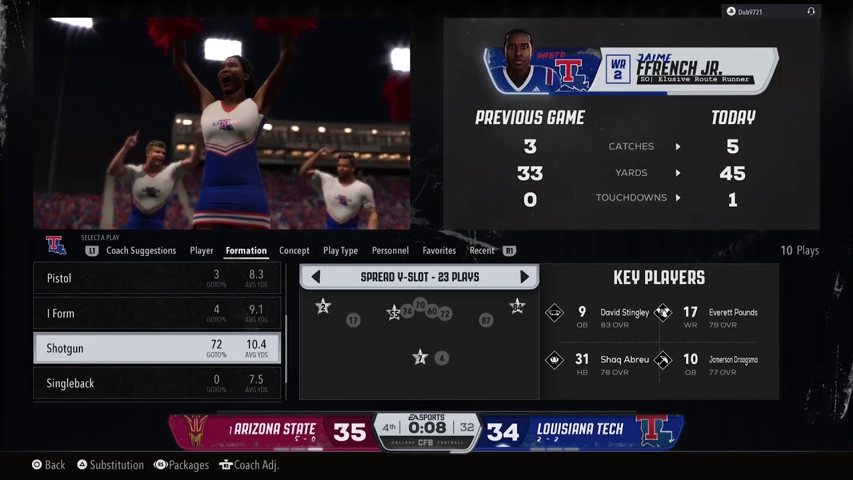This screenshot has width=853, height=480.
Task: Open the Formation tab
Action: (x=246, y=251)
